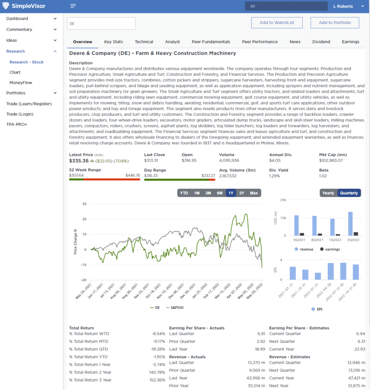Open the L Roberts account dropdown arrow

click(362, 6)
